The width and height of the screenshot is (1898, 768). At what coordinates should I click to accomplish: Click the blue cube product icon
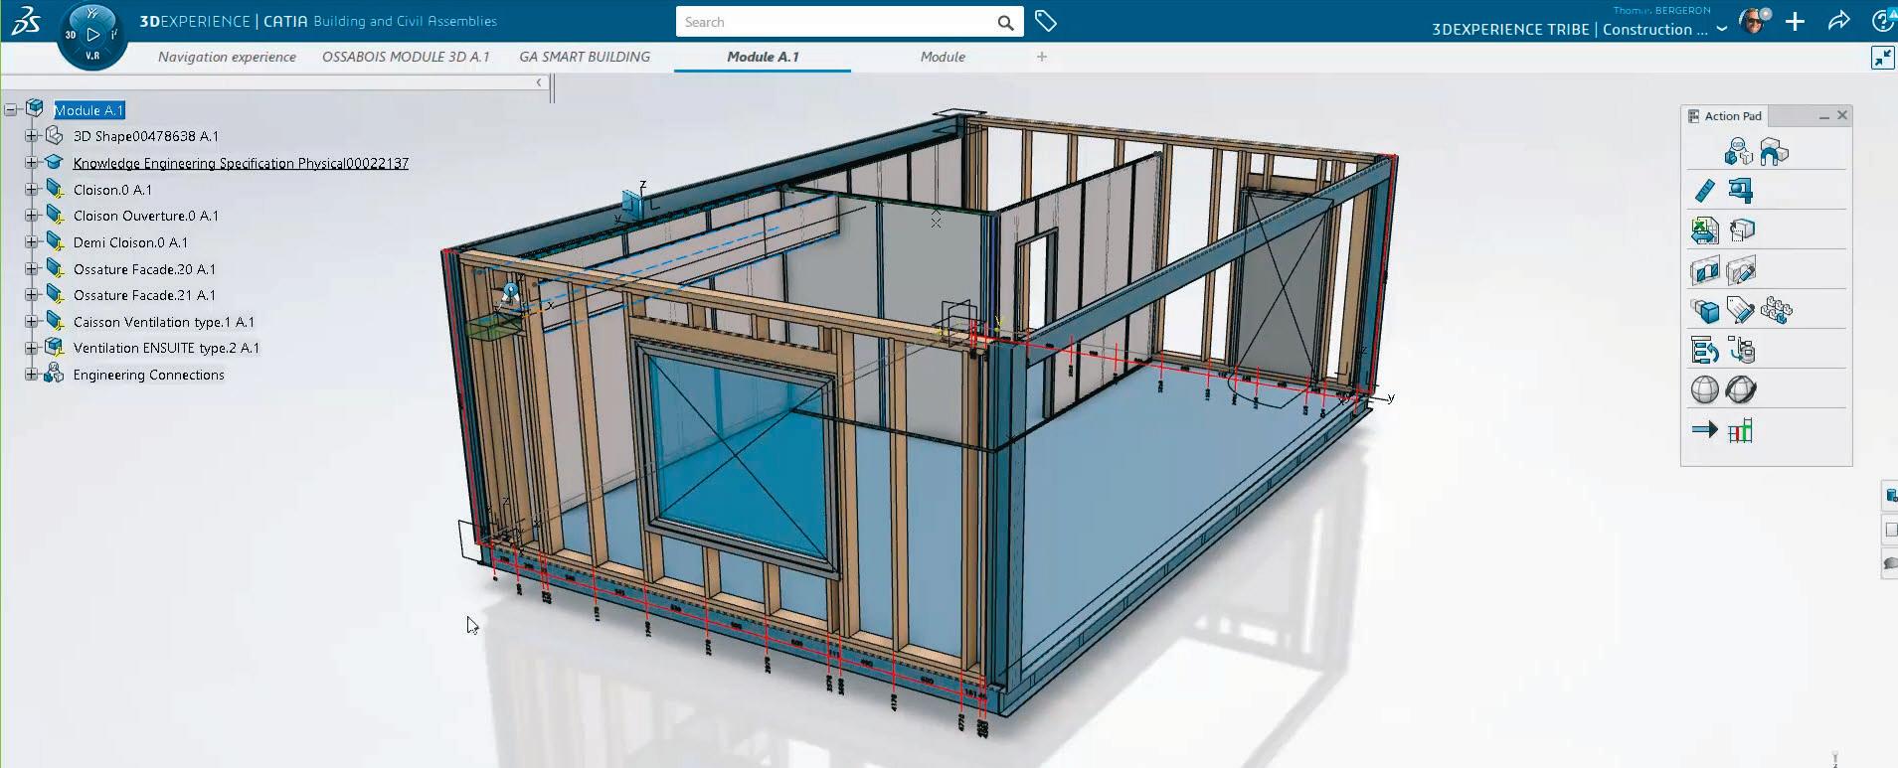[x=1705, y=311]
